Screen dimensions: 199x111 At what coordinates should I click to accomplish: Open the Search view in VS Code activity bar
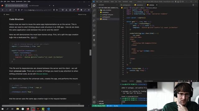coord(94,10)
